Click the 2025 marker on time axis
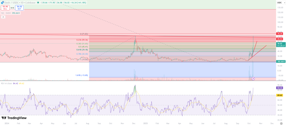Viewport: 286px width, 125px height. pyautogui.click(x=146, y=123)
